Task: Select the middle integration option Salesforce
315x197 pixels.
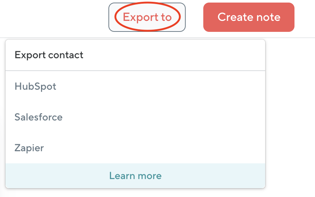Action: pyautogui.click(x=135, y=117)
